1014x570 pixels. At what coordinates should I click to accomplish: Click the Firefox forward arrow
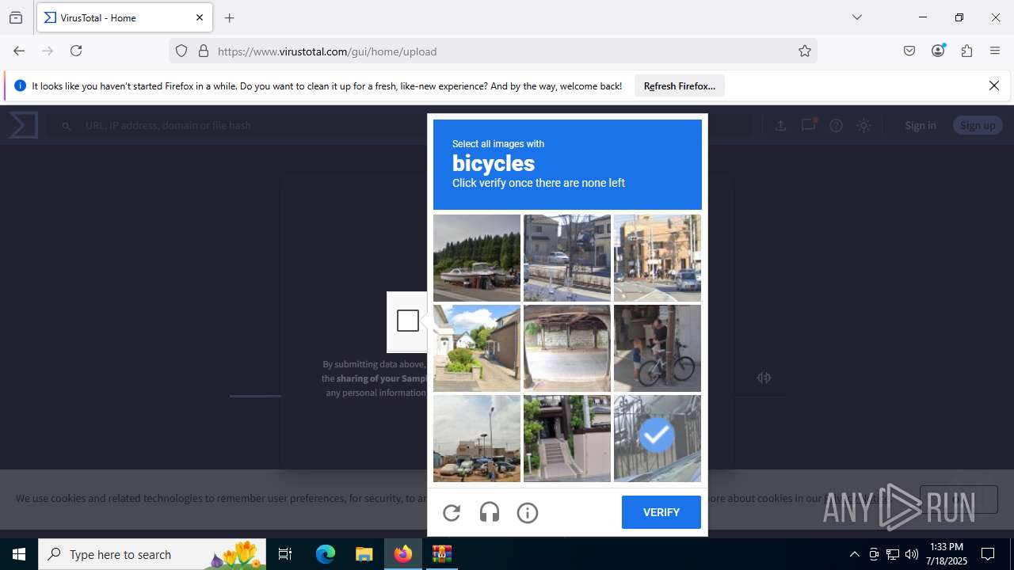[x=48, y=51]
